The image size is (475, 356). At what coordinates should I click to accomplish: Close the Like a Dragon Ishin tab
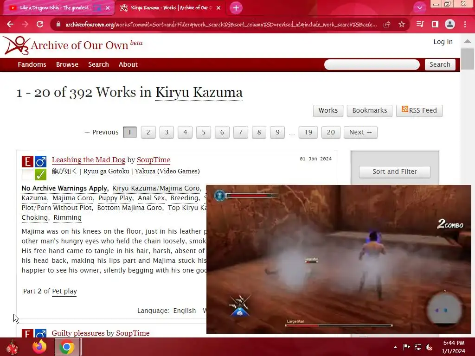click(108, 8)
